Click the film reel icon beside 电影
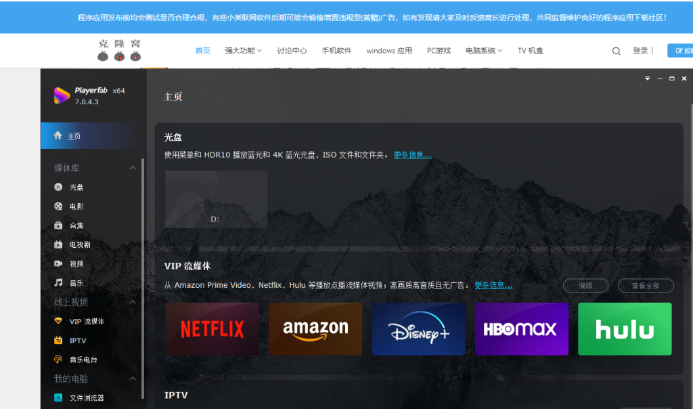Viewport: 693px width, 409px height. point(58,206)
